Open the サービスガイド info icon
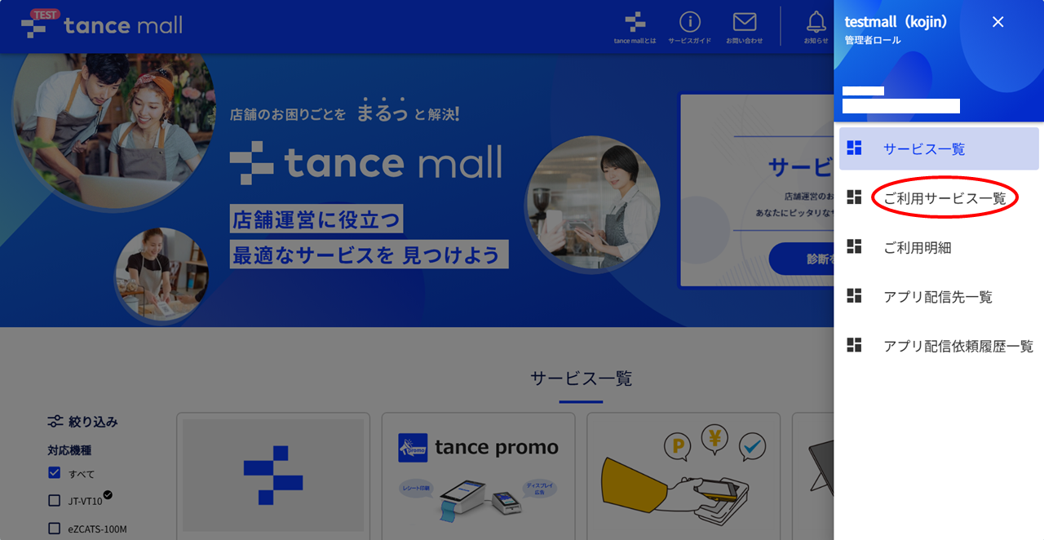This screenshot has width=1044, height=540. point(689,28)
